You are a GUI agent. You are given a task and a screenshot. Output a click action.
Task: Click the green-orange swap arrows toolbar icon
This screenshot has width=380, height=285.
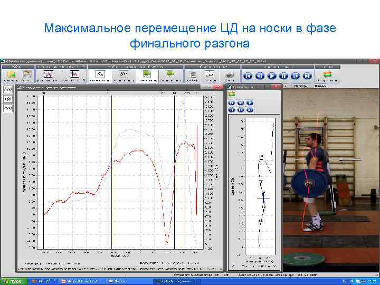[327, 74]
